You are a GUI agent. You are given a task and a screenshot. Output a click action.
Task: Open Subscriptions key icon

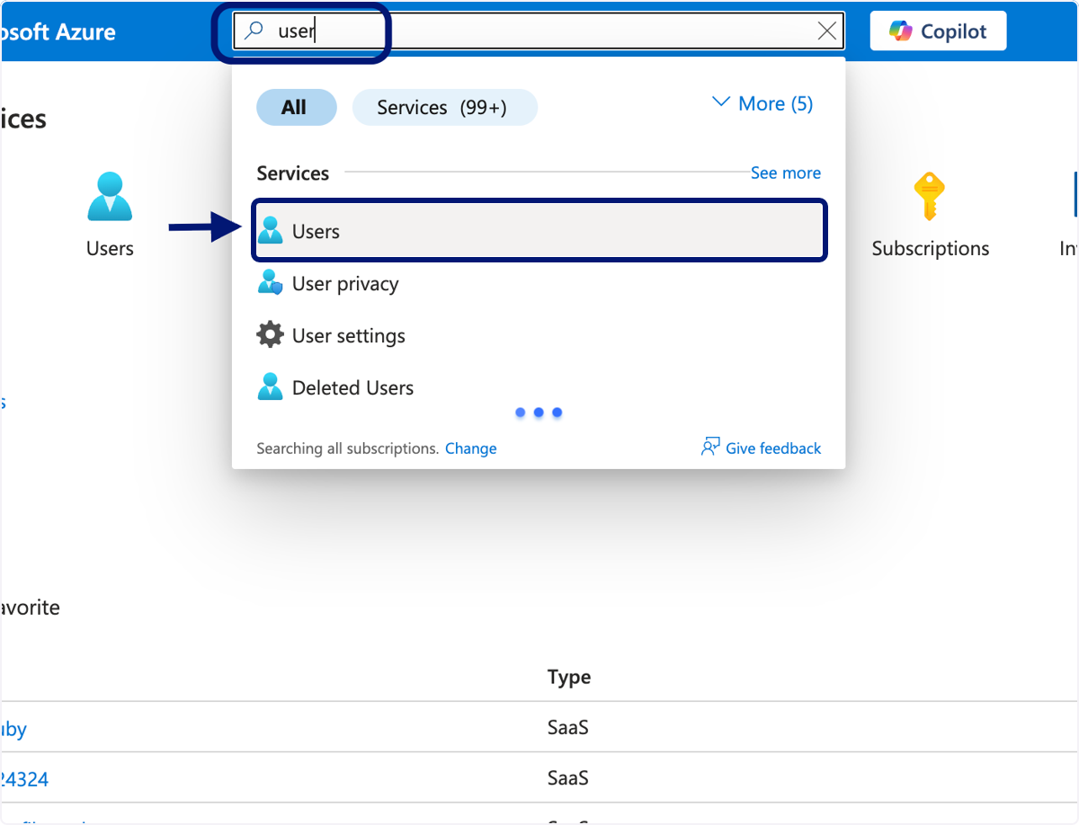[x=930, y=197]
